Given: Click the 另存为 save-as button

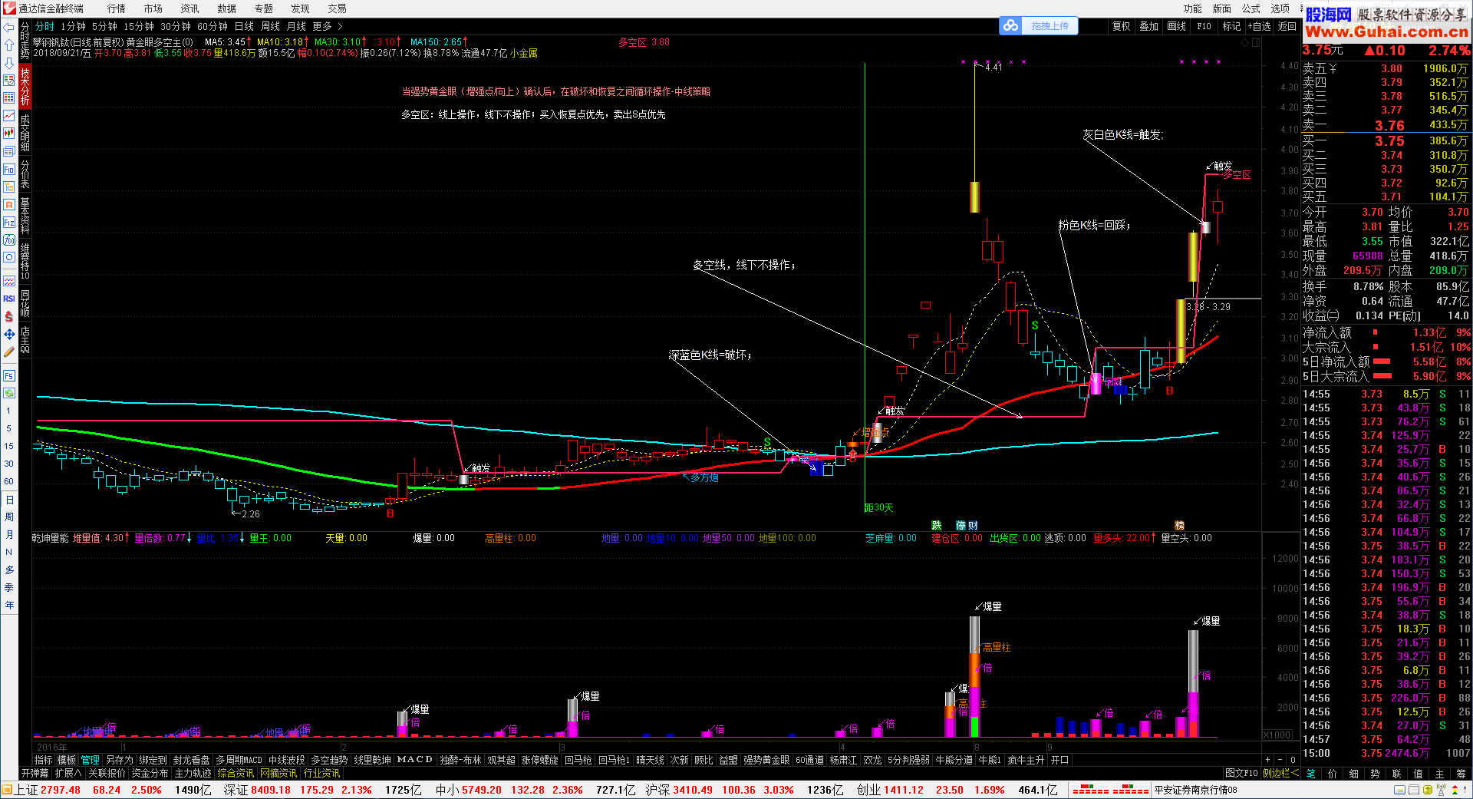Looking at the screenshot, I should (x=120, y=760).
